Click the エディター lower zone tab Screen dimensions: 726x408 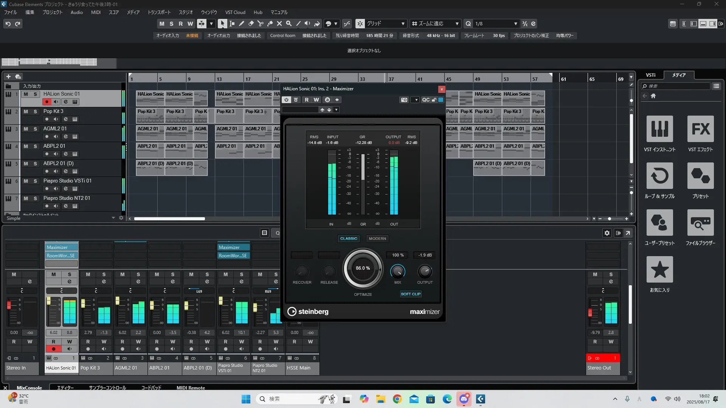65,388
